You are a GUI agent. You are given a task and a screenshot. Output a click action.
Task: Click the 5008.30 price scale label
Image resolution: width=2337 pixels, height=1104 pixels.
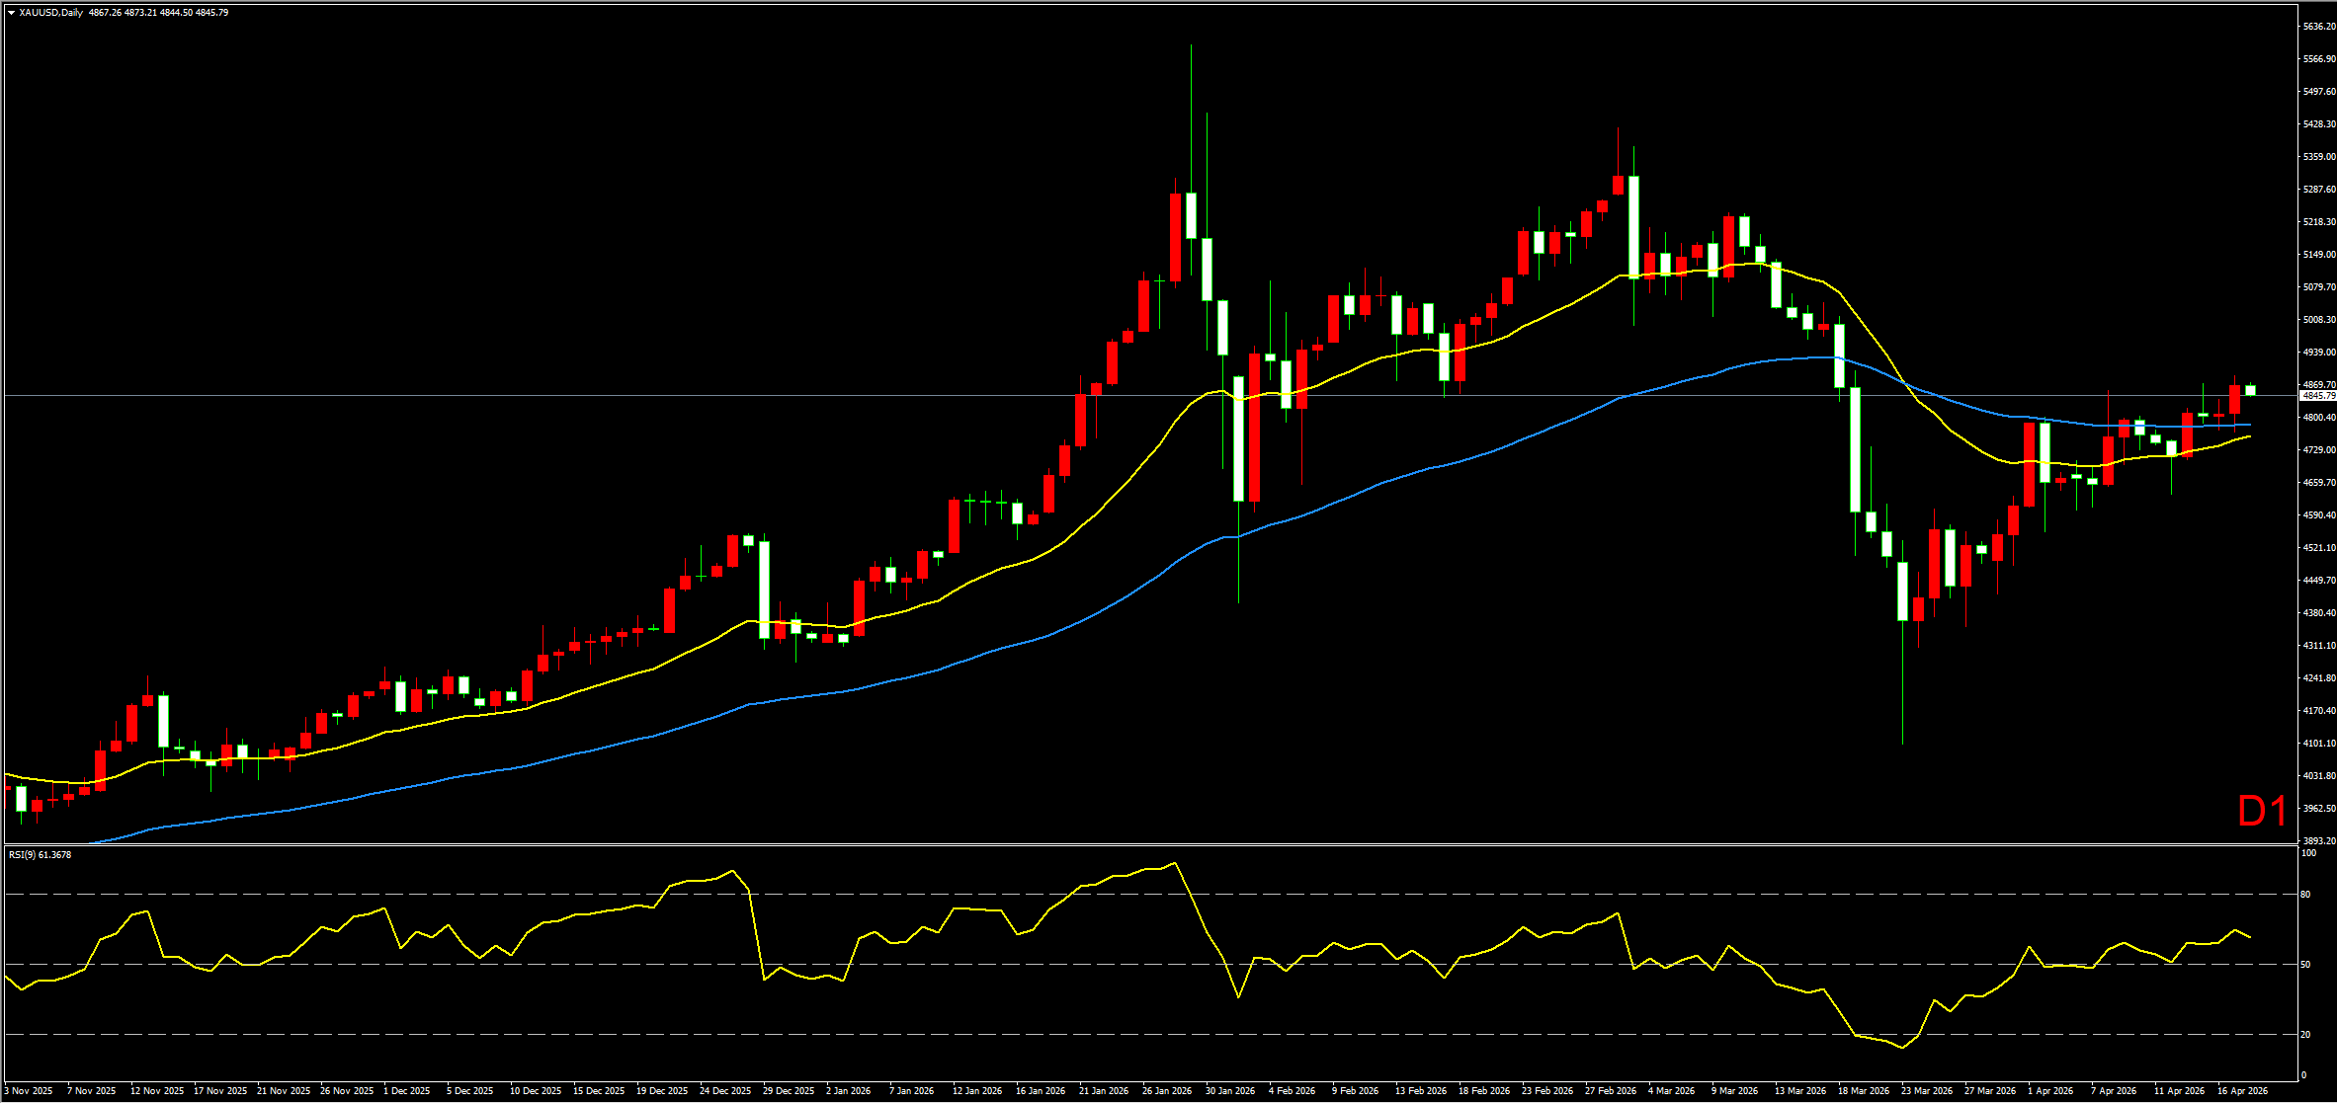point(2318,320)
